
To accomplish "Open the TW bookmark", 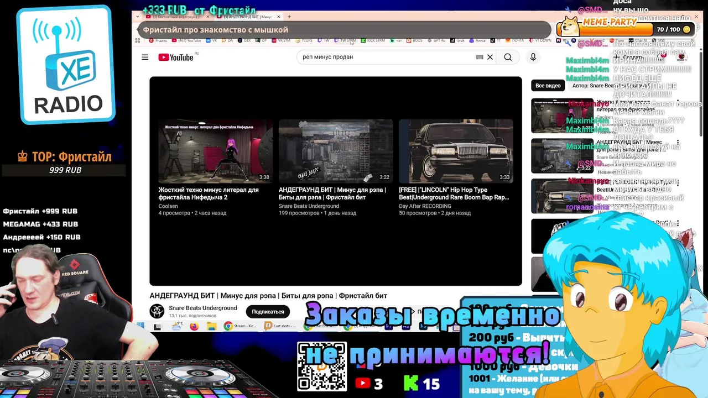I will coord(324,40).
